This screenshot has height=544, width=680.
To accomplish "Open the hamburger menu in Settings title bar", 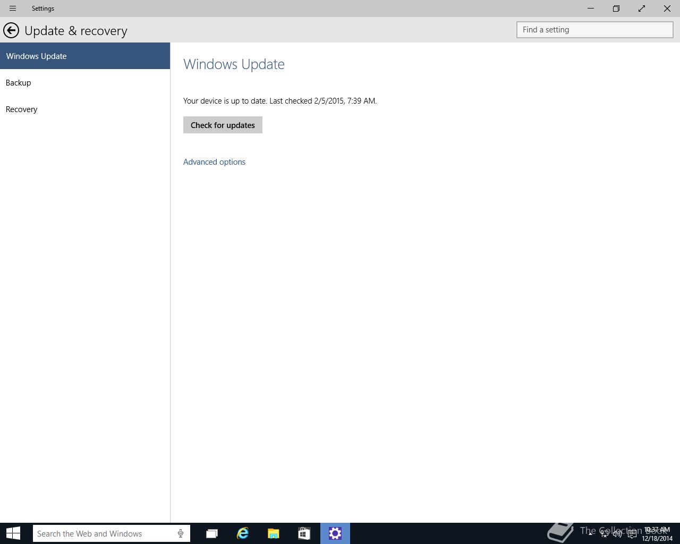I will pyautogui.click(x=13, y=8).
